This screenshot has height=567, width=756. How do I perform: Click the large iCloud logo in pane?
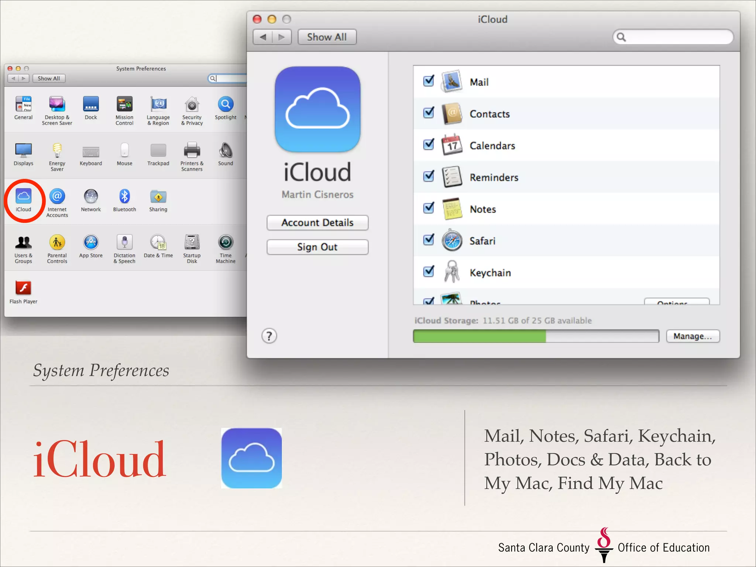point(317,109)
